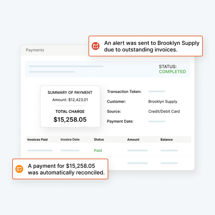
Task: Click the Amount column header
Action: click(x=133, y=140)
